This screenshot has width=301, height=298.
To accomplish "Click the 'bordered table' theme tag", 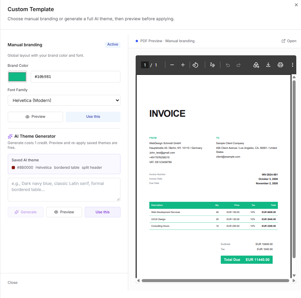I will pyautogui.click(x=66, y=168).
